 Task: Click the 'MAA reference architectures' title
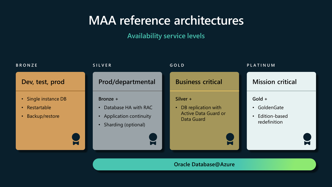pyautogui.click(x=166, y=20)
